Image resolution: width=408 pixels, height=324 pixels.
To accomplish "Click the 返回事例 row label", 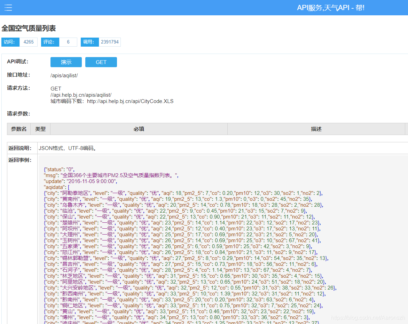I will coord(20,160).
